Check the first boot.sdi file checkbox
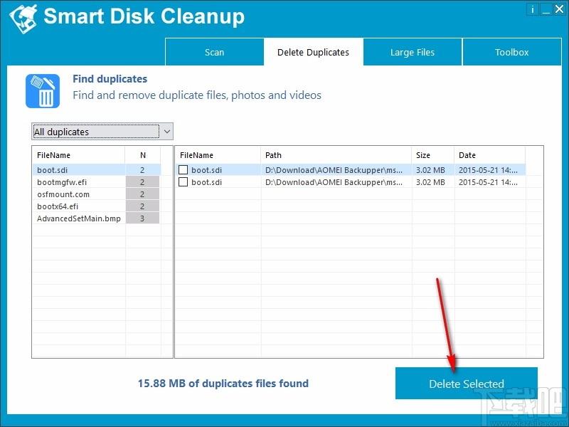Screen dimensions: 569x427 tap(184, 169)
